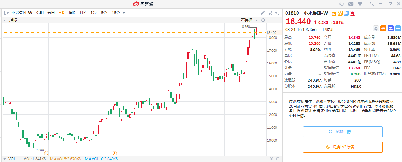The image size is (402, 162).
Task: Collapse left panel icon beside 小米集团-W
Action: 6,13
